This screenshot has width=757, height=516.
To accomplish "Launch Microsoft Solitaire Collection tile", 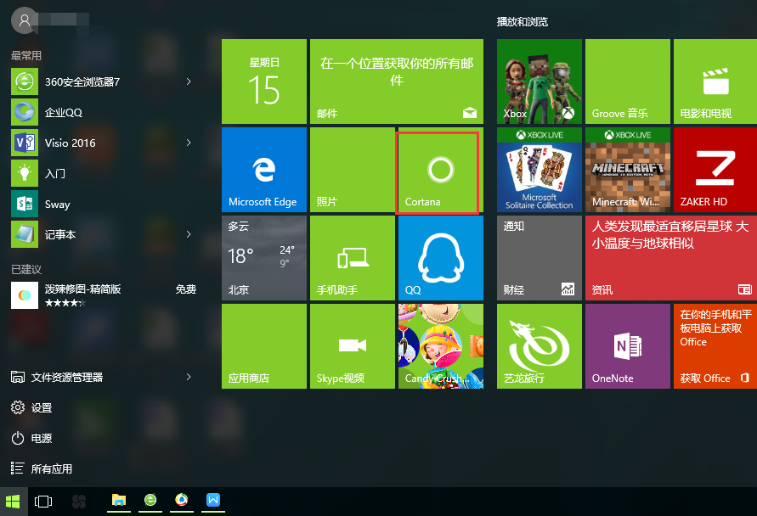I will (540, 170).
